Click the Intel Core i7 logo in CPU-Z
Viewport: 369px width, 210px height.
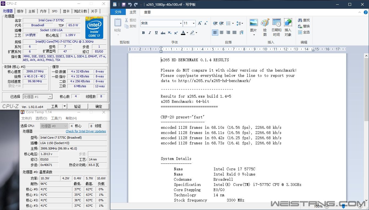coord(94,28)
